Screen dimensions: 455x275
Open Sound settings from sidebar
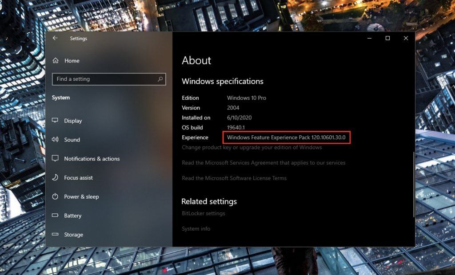(72, 140)
